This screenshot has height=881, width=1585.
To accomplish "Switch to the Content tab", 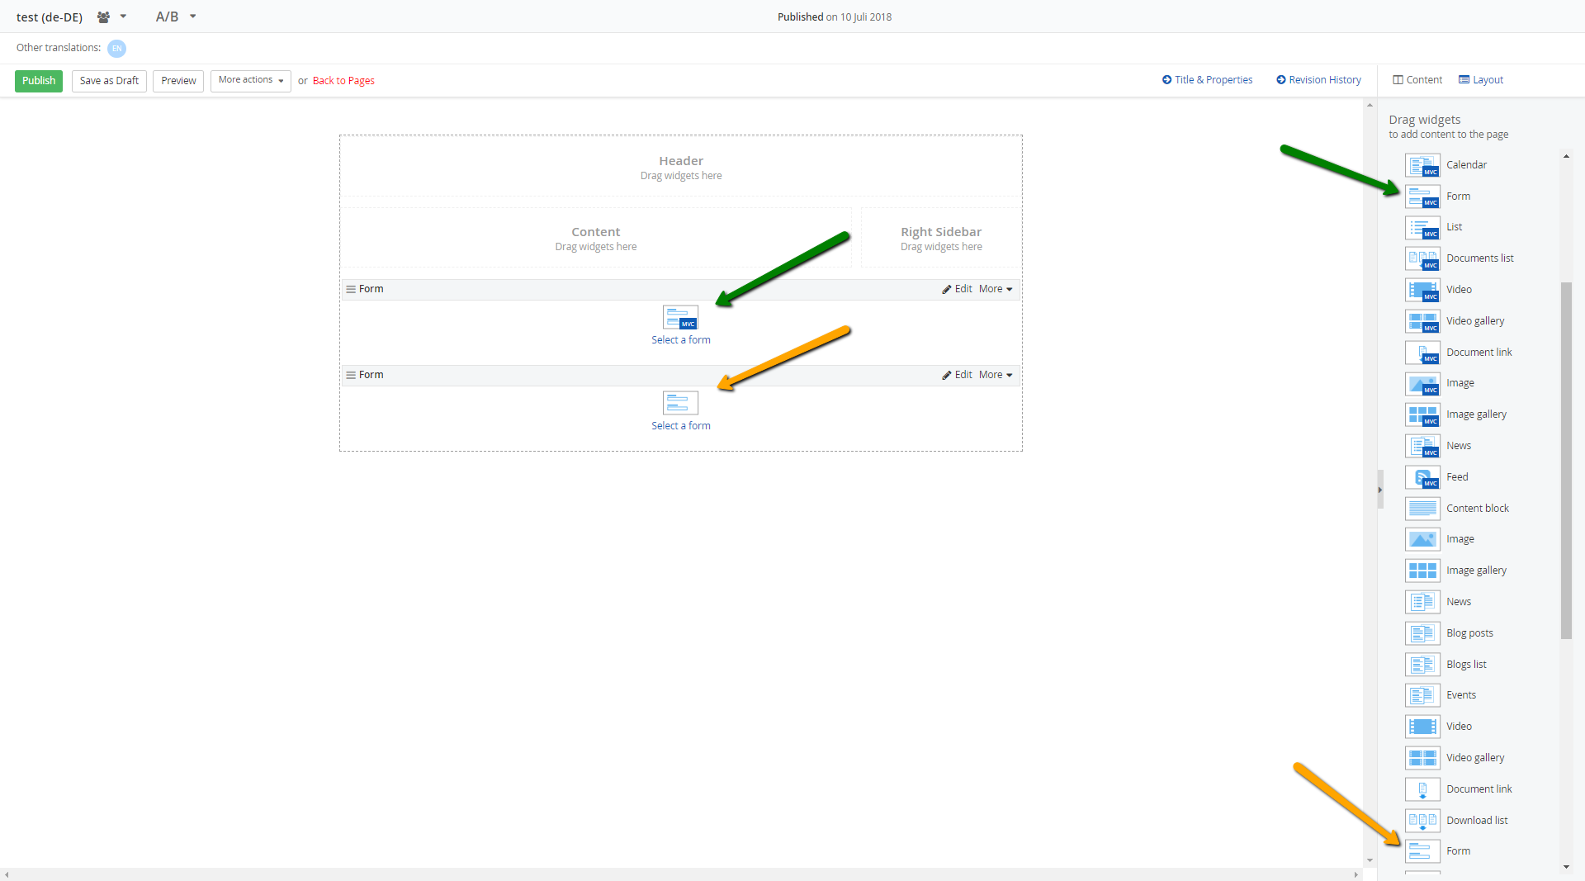I will coord(1416,79).
